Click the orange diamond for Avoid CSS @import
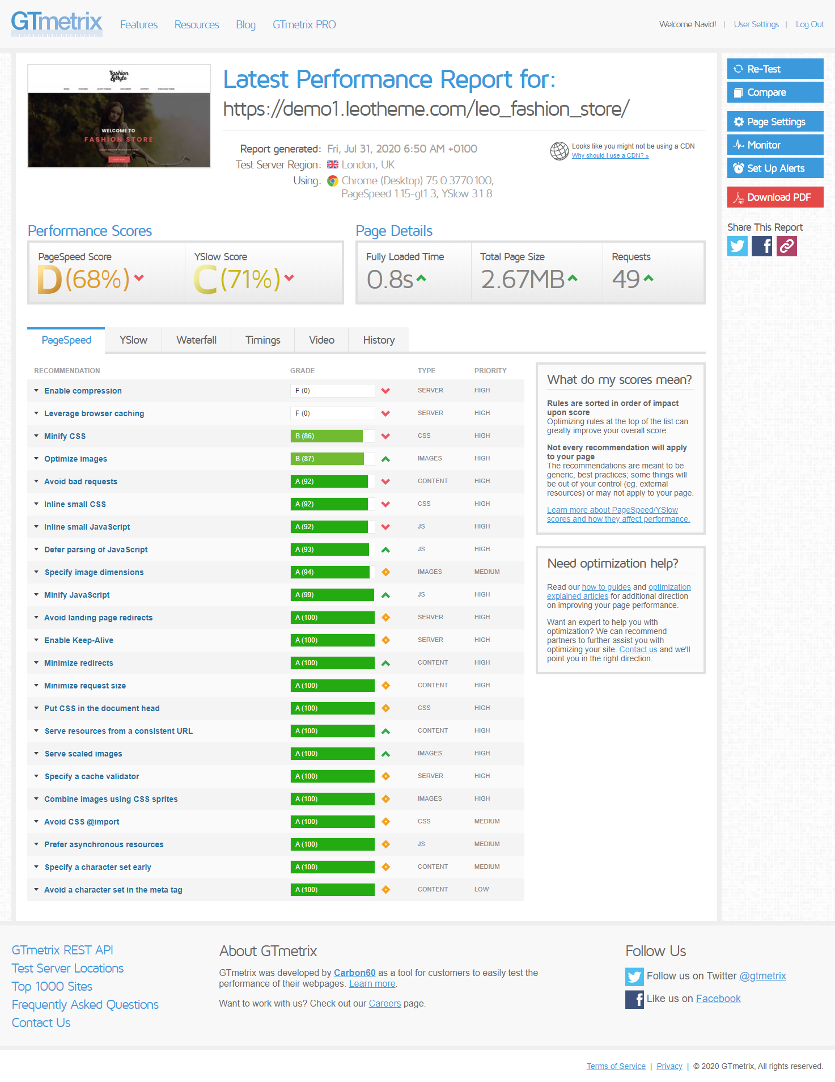 pos(385,822)
